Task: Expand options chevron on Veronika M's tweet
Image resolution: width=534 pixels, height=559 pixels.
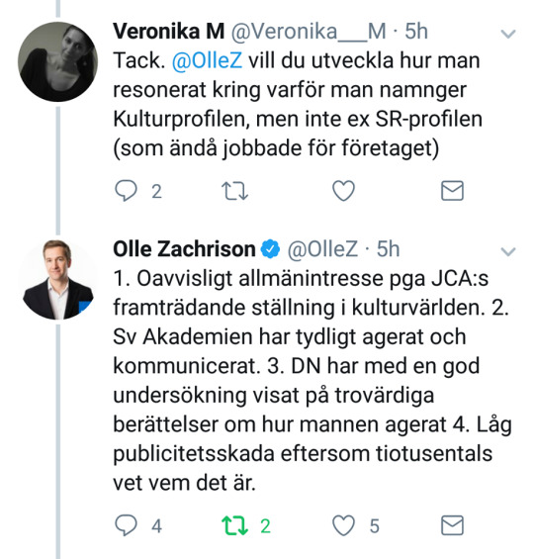Action: click(508, 34)
